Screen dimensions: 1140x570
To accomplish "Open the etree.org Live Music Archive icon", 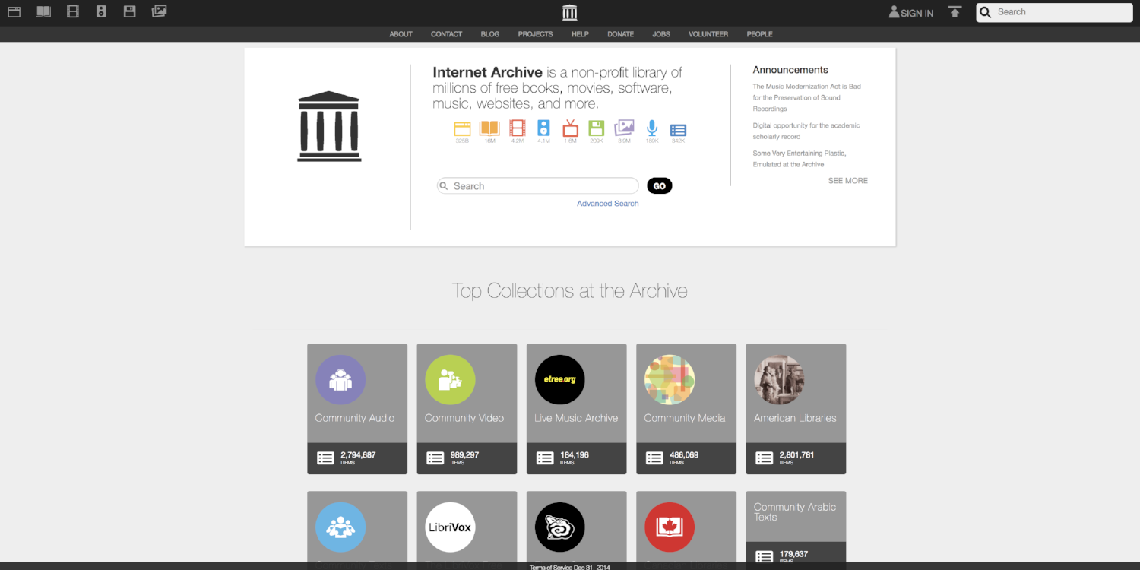I will [x=560, y=379].
